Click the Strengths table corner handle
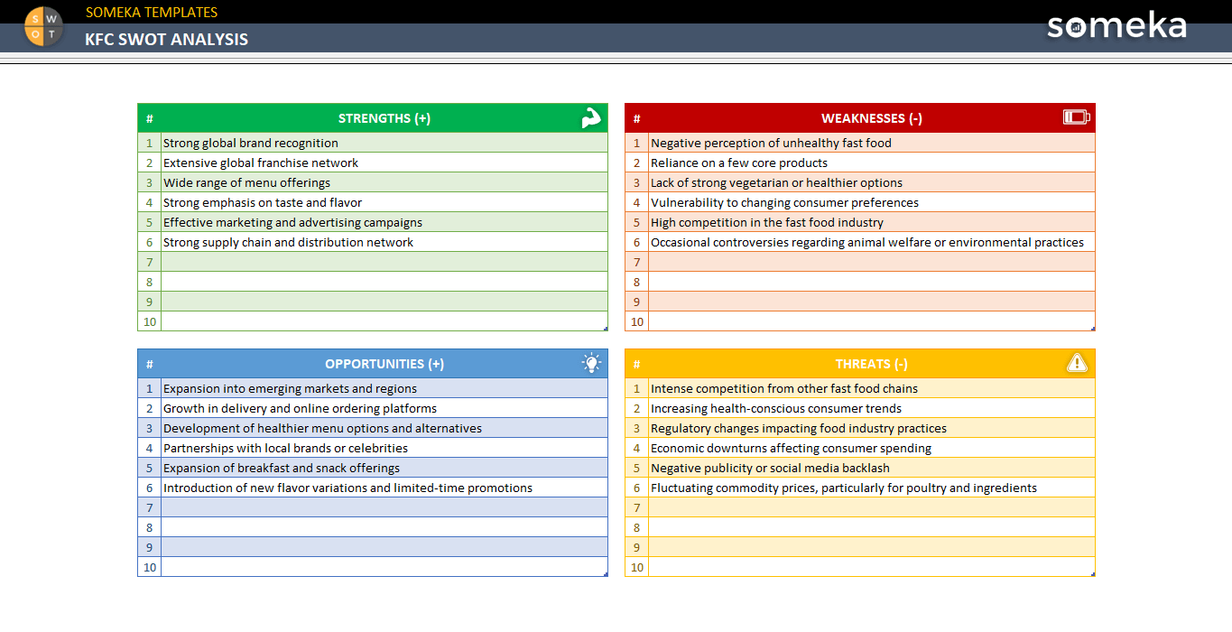Image resolution: width=1232 pixels, height=632 pixels. (606, 329)
